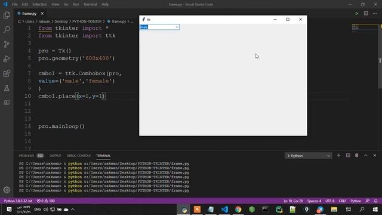The image size is (382, 215).
Task: Switch to the DEBUG CONSOLE tab
Action: (x=78, y=155)
